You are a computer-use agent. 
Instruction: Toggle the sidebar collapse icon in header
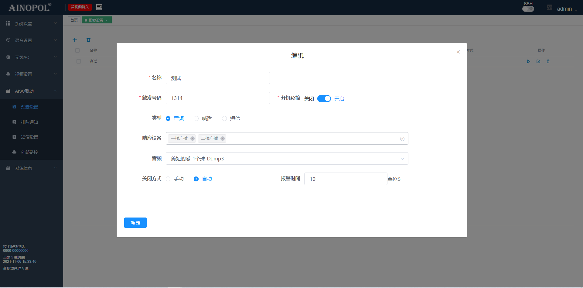point(99,7)
